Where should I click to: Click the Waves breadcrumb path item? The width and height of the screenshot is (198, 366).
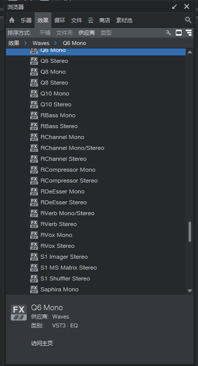point(41,43)
